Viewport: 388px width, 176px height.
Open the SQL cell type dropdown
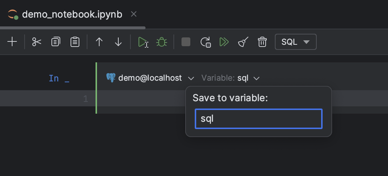coord(295,42)
